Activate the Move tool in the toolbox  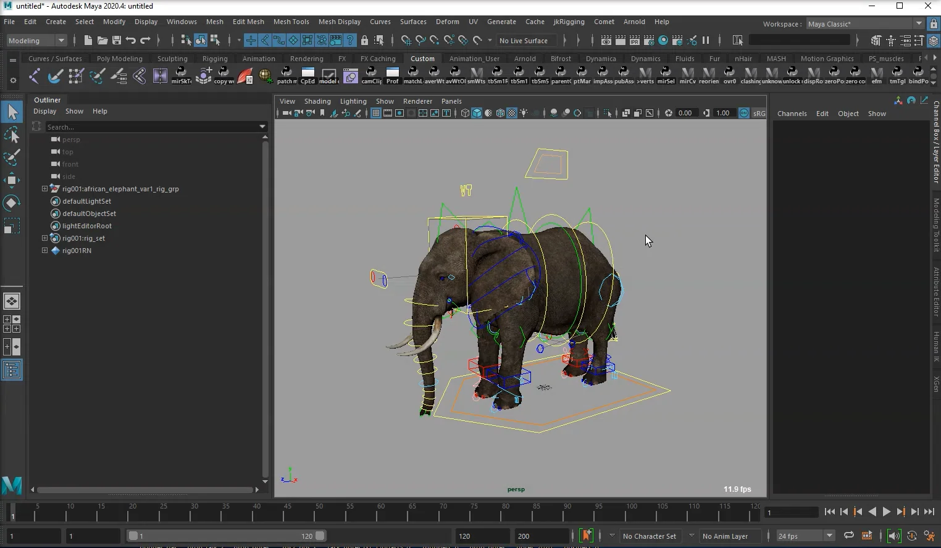tap(12, 180)
